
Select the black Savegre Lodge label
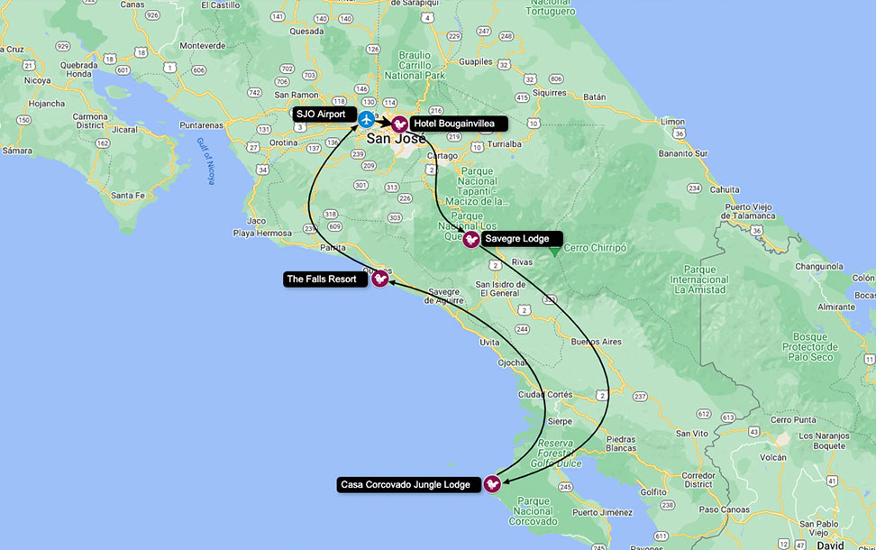tap(522, 239)
